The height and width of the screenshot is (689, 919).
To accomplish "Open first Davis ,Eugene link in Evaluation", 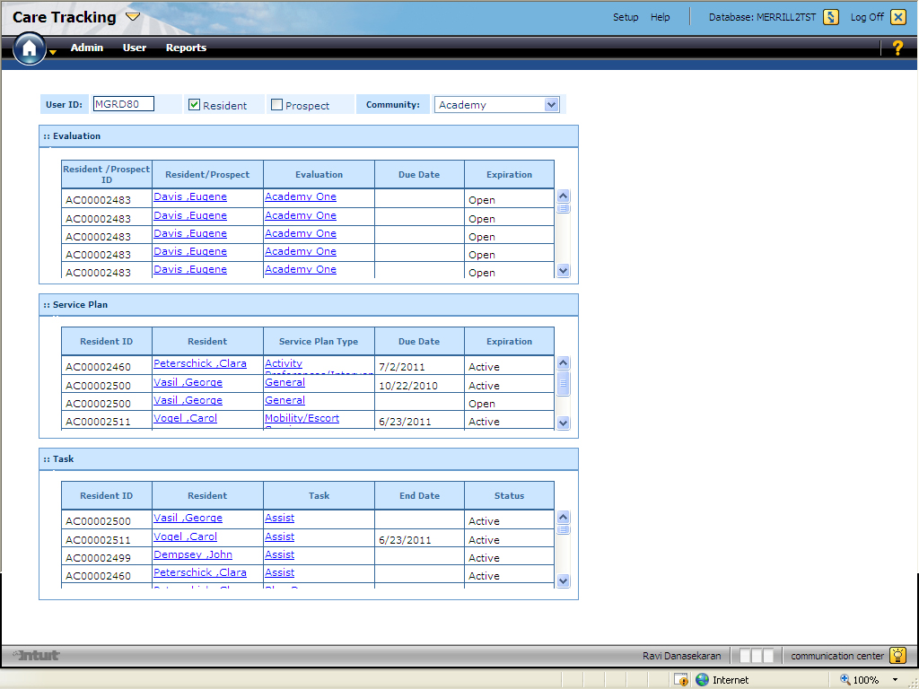I will click(x=190, y=196).
